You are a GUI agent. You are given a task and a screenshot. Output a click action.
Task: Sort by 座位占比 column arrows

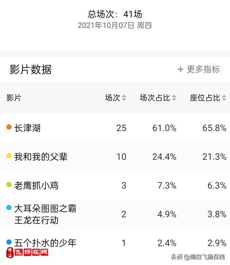(x=224, y=98)
